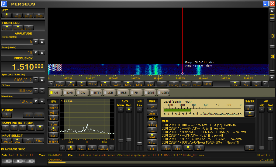This screenshot has height=167, width=276.
Task: Clear the spectrum with Clear button
Action: click(x=208, y=84)
